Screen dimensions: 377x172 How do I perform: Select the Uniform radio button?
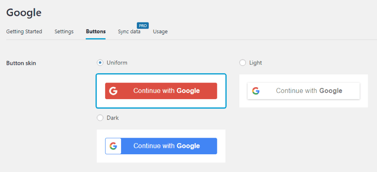click(100, 63)
